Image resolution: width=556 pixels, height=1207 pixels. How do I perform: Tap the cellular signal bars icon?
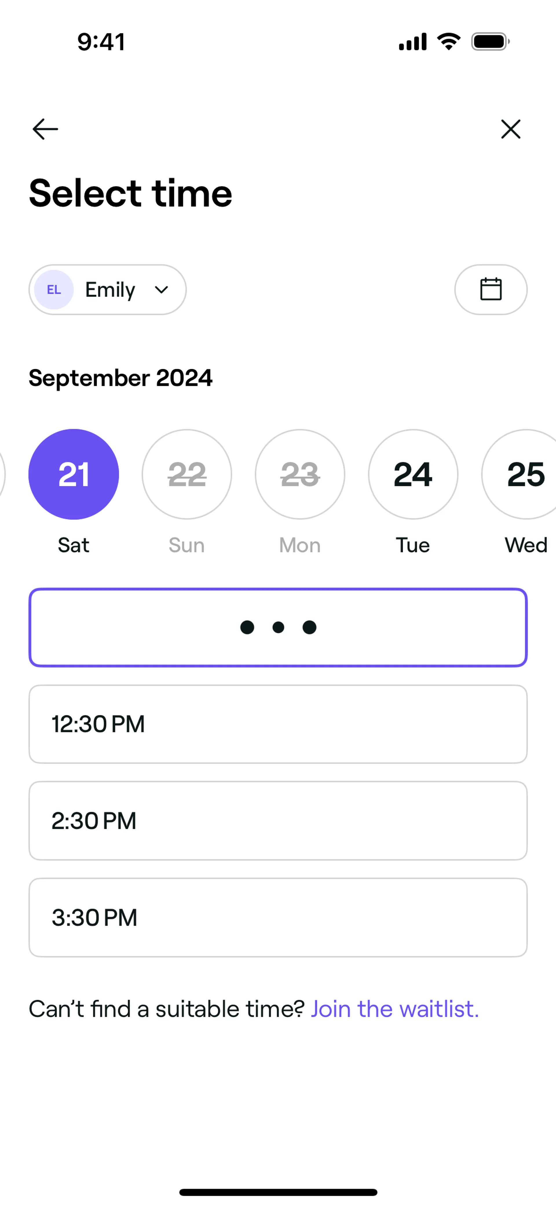[x=412, y=42]
